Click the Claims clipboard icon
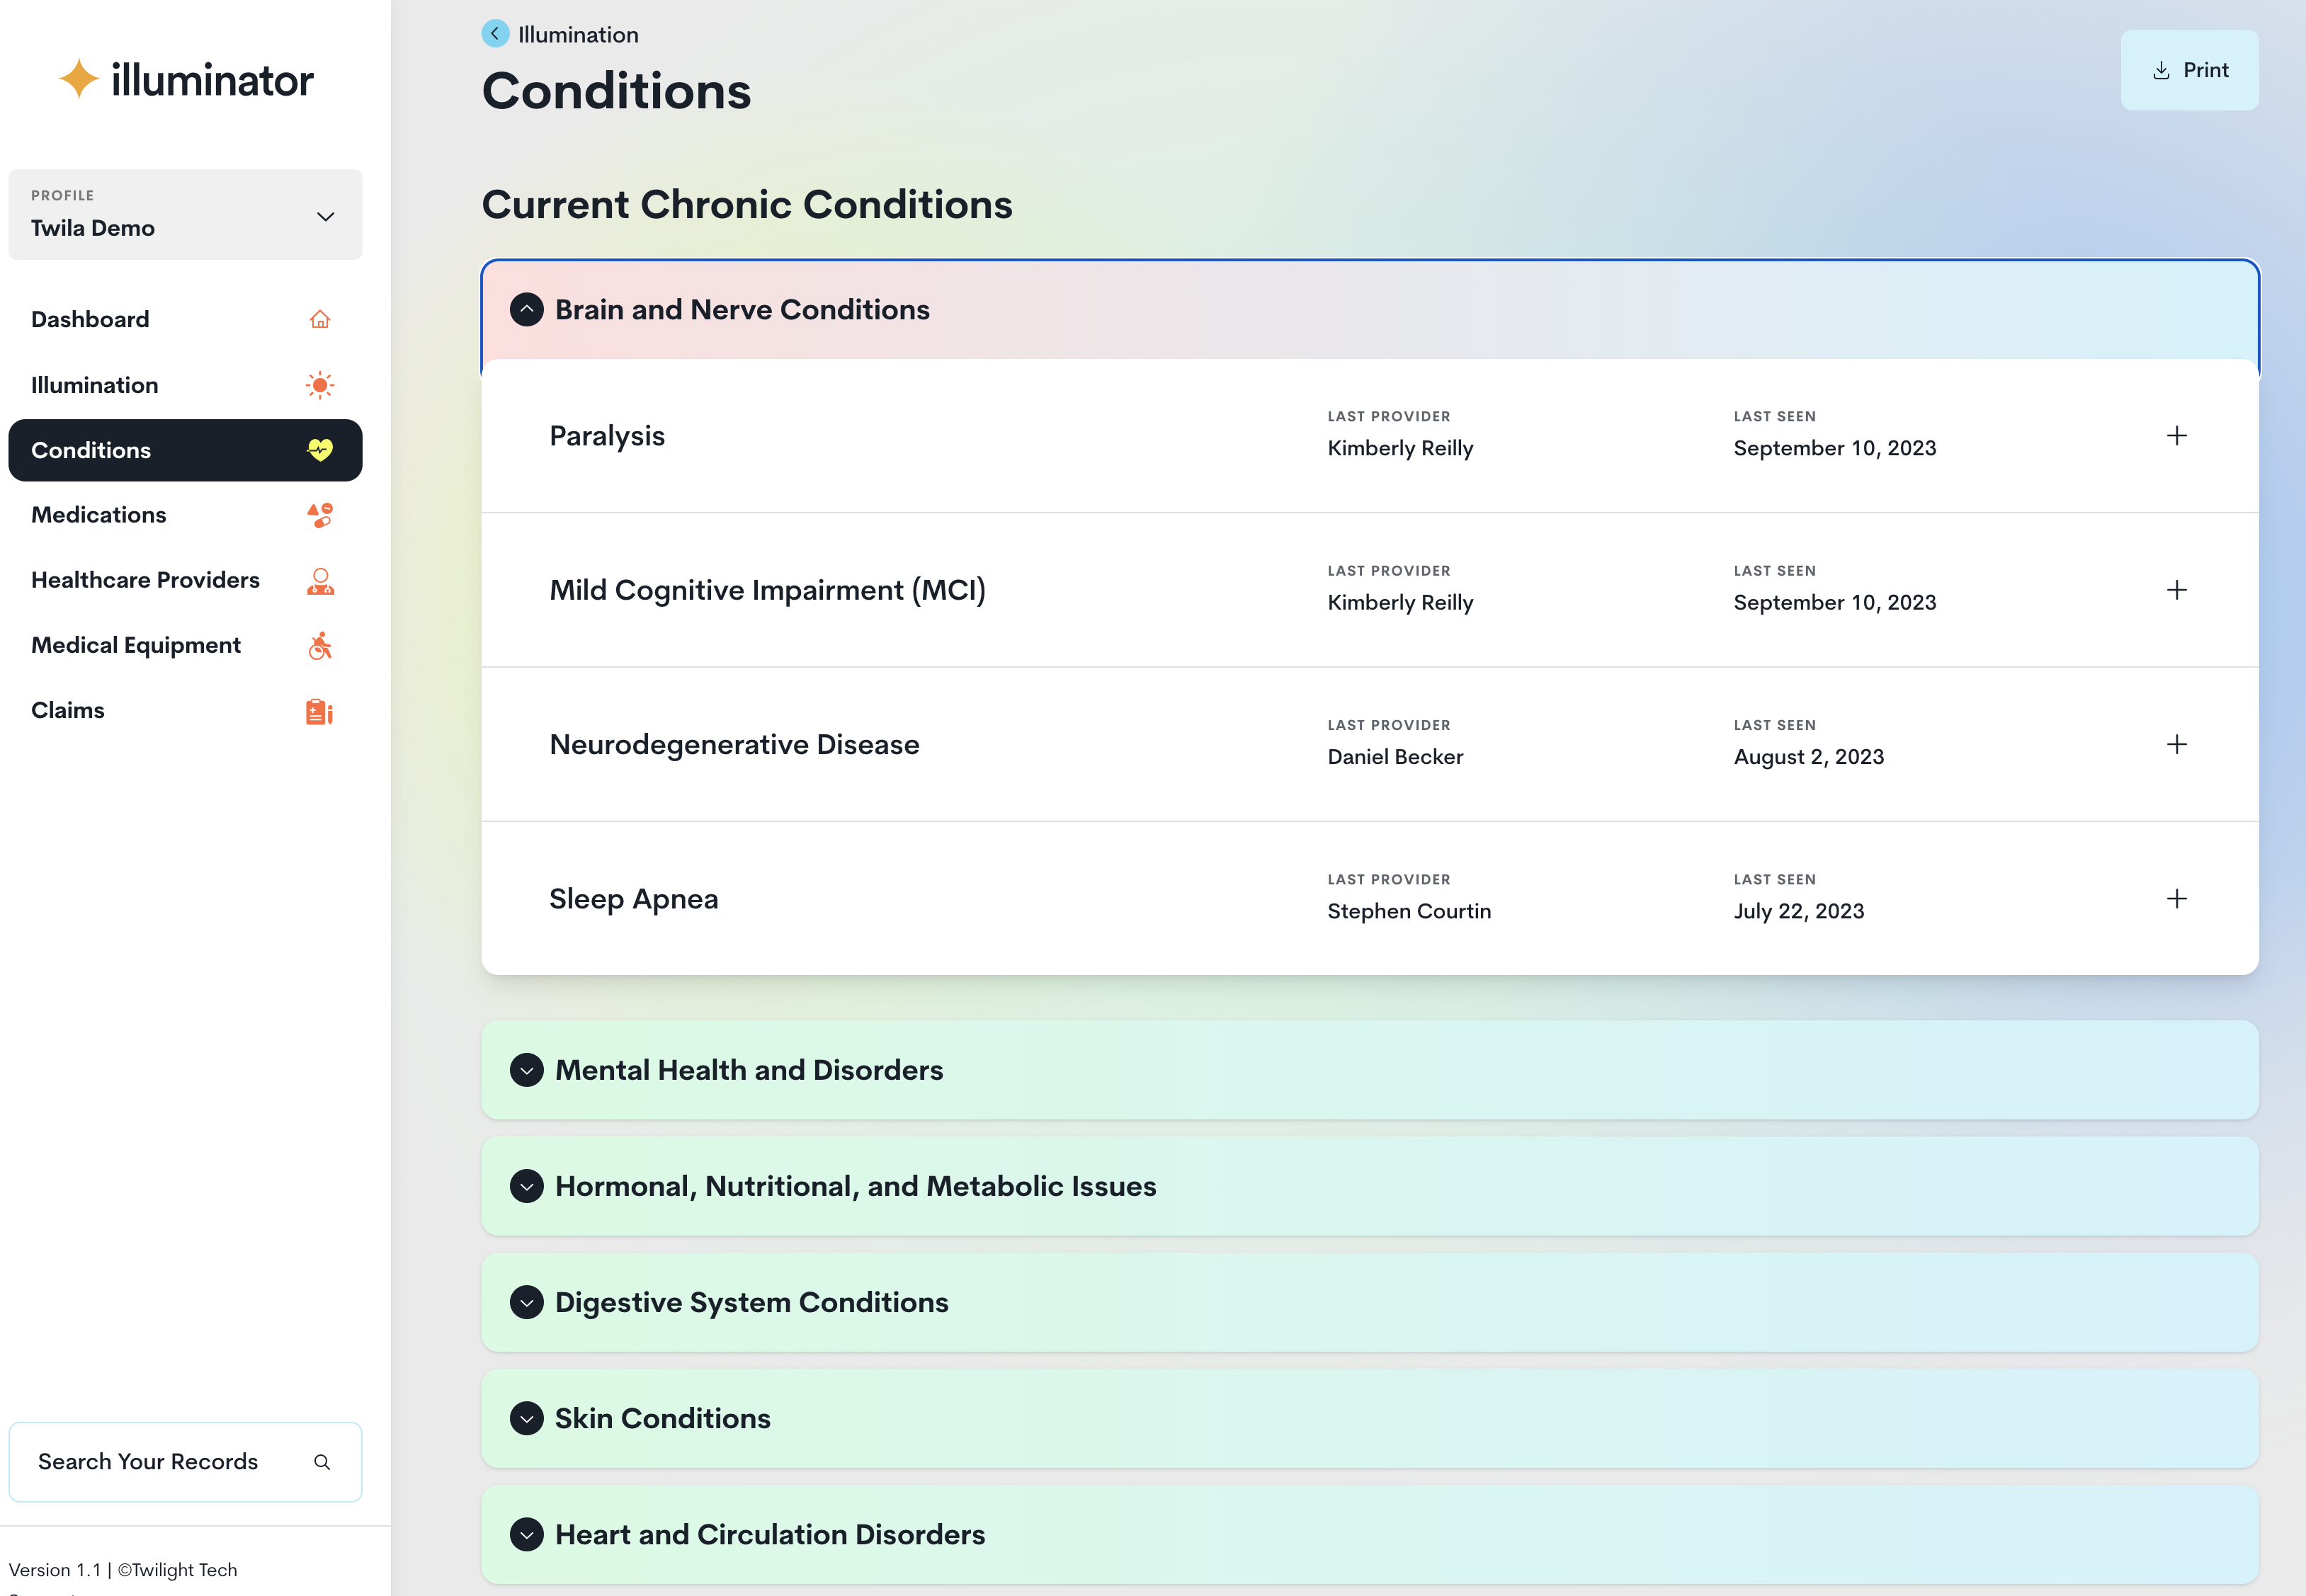 (320, 711)
